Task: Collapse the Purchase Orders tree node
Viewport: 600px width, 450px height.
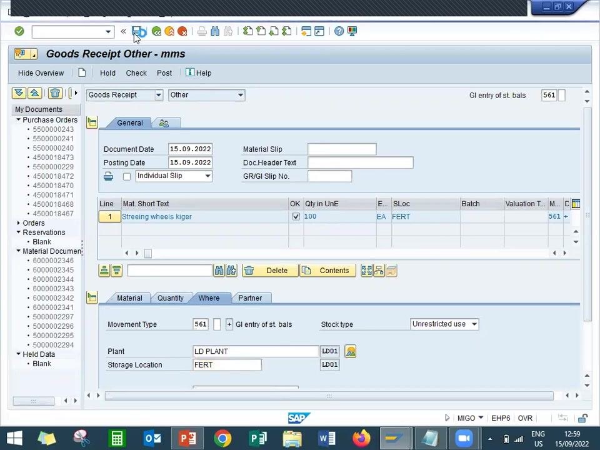Action: 18,120
